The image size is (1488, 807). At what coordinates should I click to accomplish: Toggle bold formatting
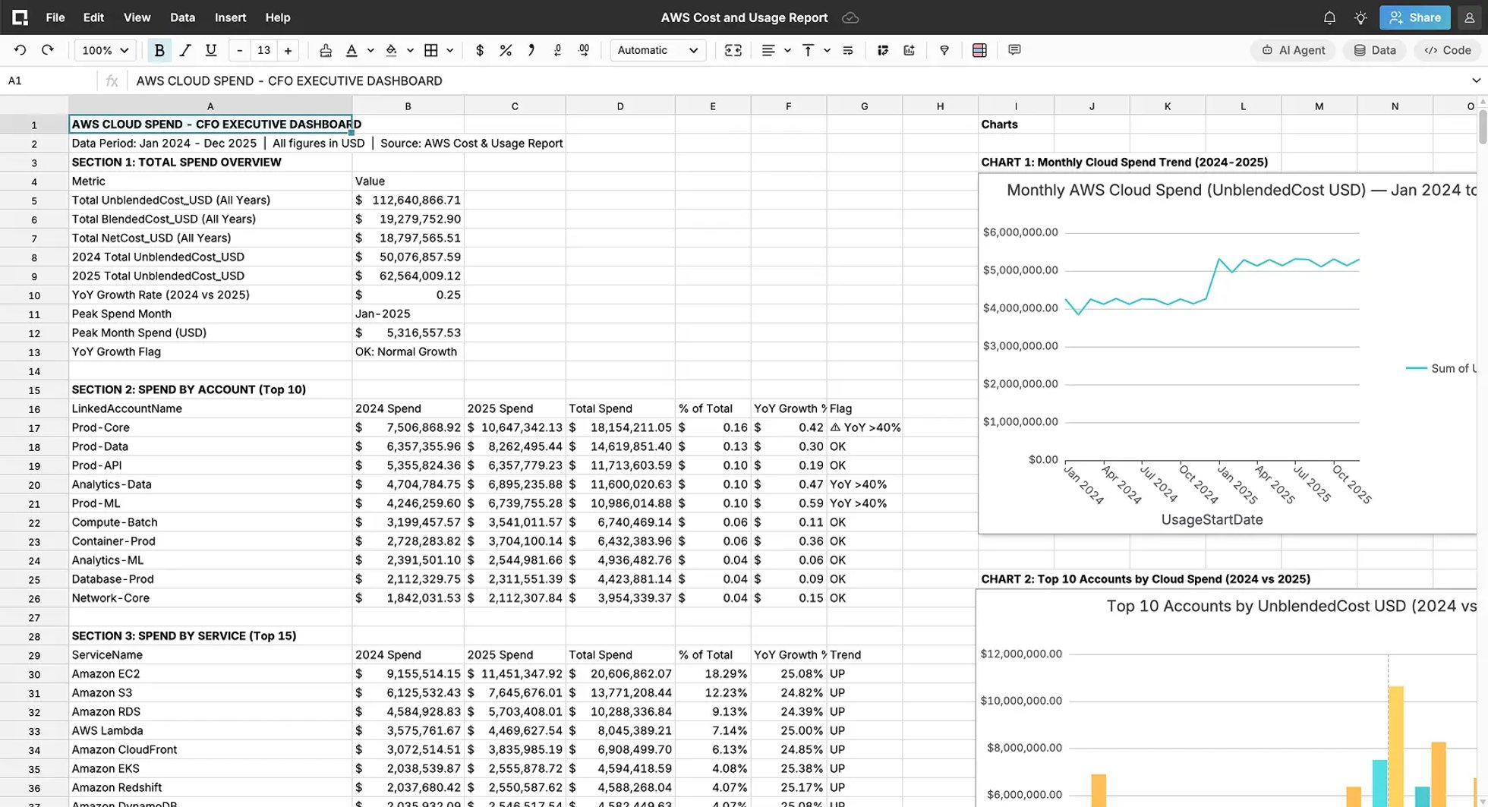point(159,50)
